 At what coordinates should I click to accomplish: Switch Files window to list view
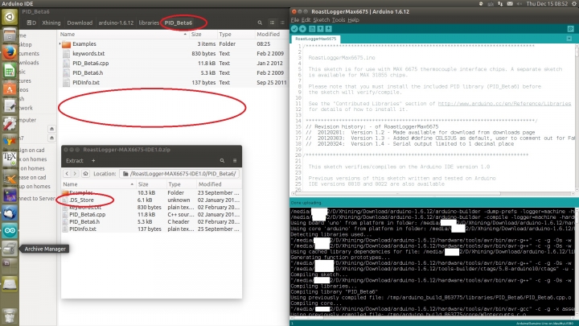[x=272, y=23]
